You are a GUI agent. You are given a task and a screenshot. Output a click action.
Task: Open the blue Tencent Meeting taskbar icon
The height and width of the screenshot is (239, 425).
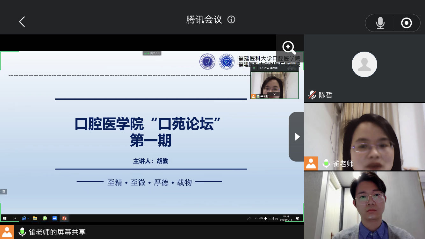54,218
